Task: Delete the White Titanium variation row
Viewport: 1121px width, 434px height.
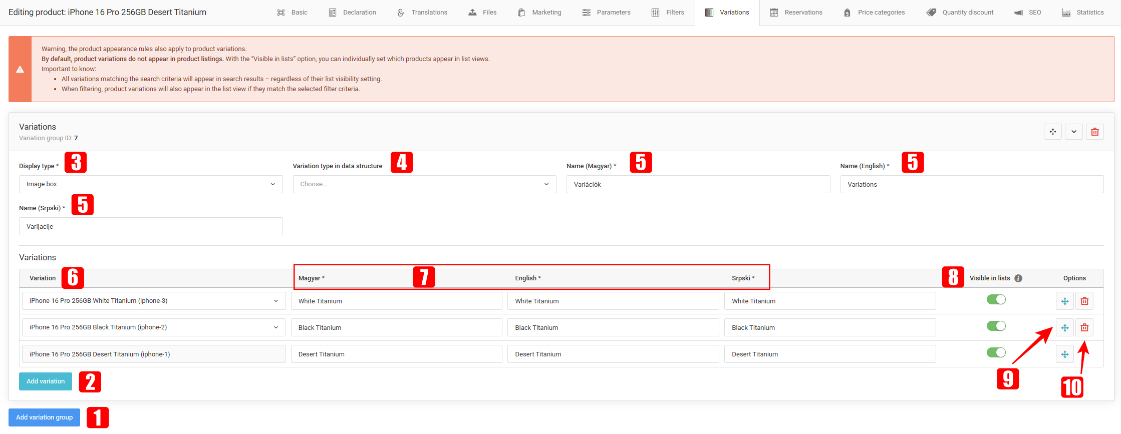Action: 1084,301
